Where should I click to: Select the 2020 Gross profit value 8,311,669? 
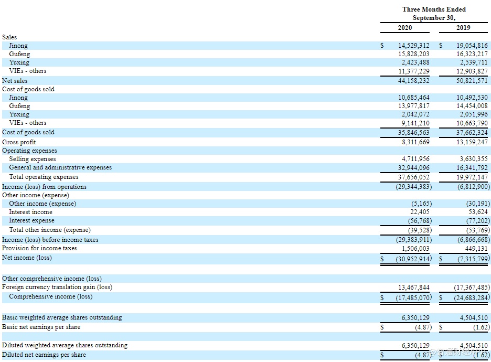click(415, 142)
